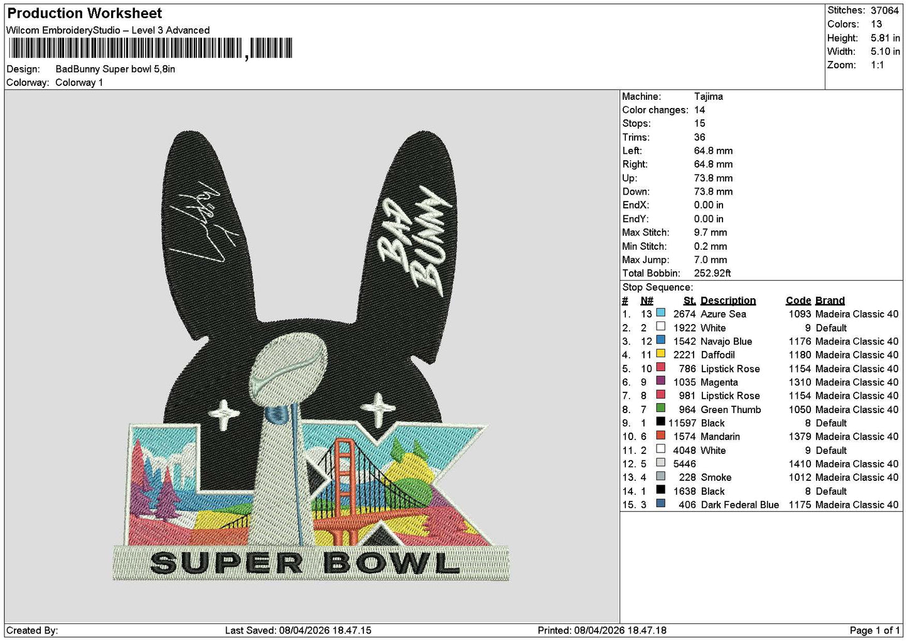The height and width of the screenshot is (641, 907).
Task: Click the 'Mandarin' description text
Action: (721, 436)
